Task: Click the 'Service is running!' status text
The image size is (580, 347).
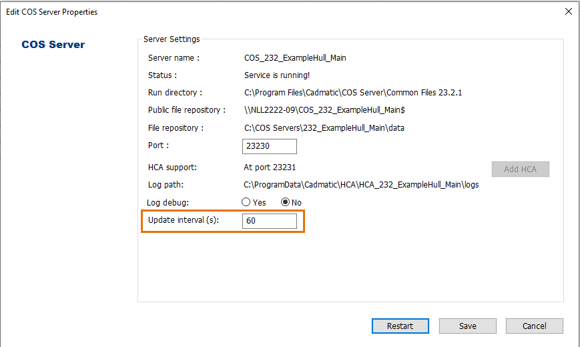Action: (x=277, y=75)
